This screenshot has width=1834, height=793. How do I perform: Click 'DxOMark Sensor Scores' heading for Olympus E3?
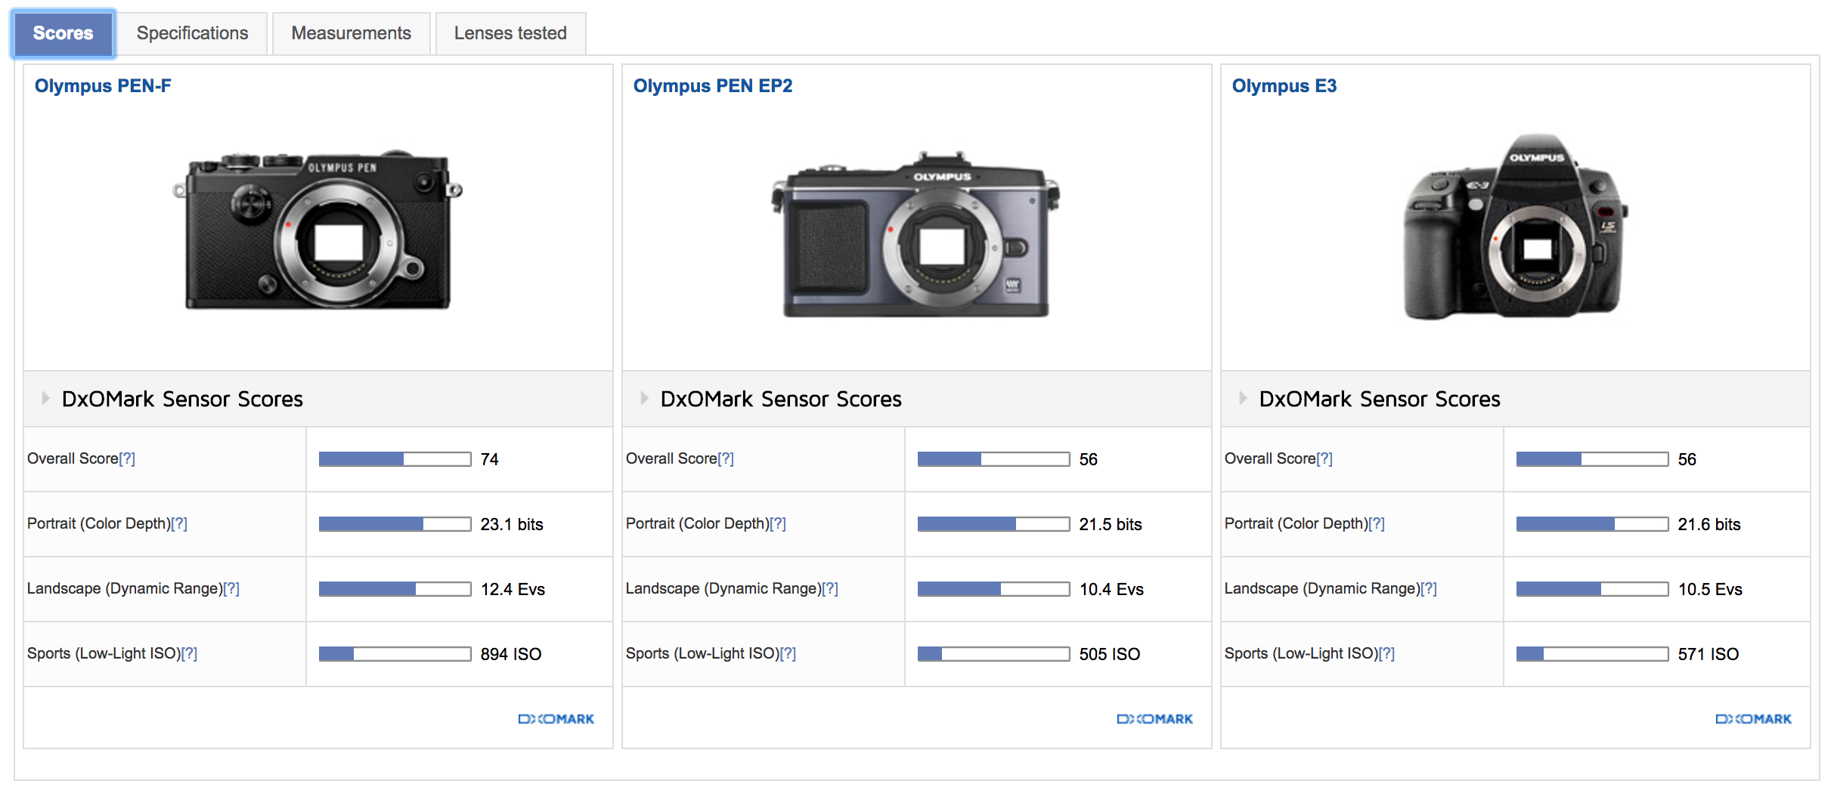(1380, 399)
